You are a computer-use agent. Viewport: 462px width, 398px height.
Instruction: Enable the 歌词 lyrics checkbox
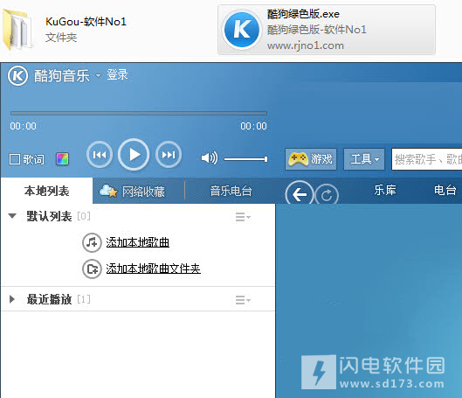[15, 159]
